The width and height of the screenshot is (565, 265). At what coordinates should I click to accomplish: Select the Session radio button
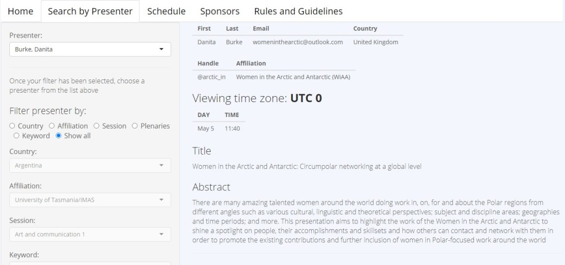[97, 126]
